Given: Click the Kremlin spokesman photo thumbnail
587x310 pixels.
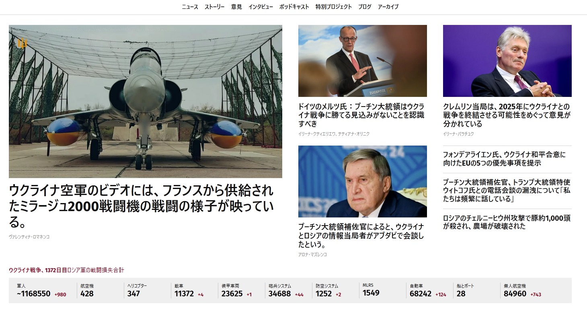Looking at the screenshot, I should pos(507,61).
